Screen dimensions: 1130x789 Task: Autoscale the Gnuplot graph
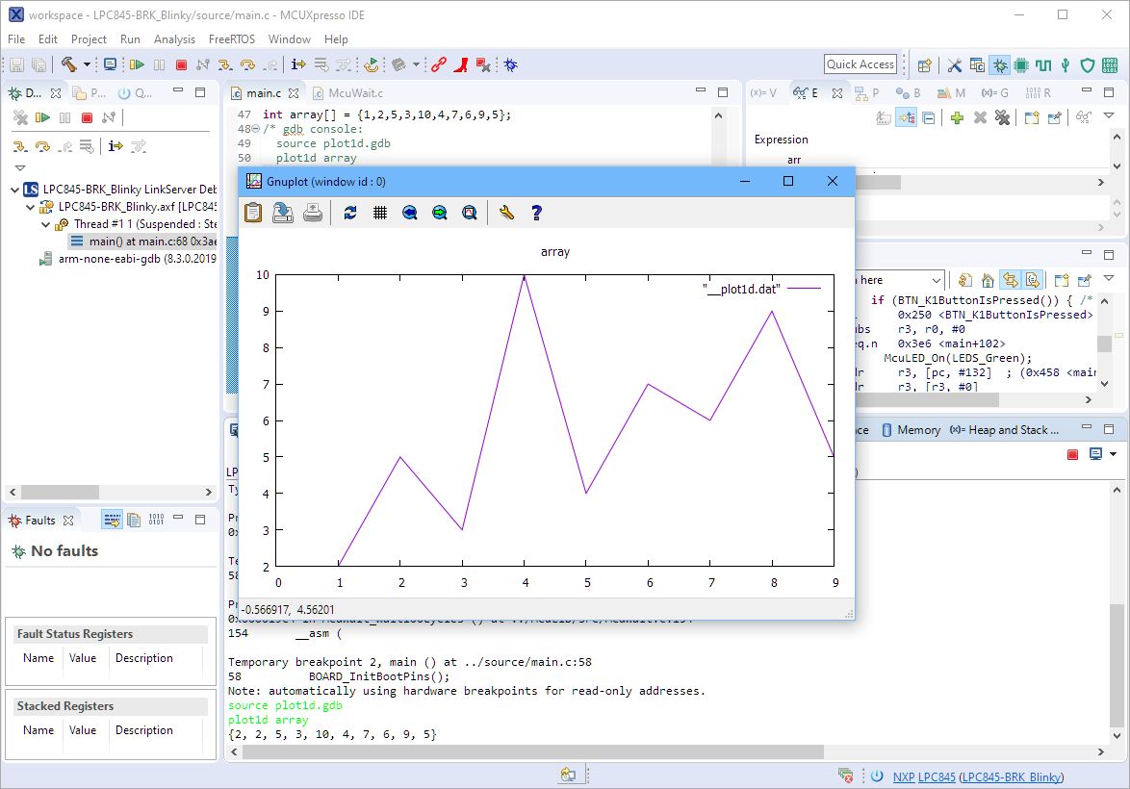coord(469,213)
